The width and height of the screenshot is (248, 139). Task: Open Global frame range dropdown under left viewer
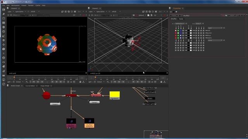(x=19, y=82)
